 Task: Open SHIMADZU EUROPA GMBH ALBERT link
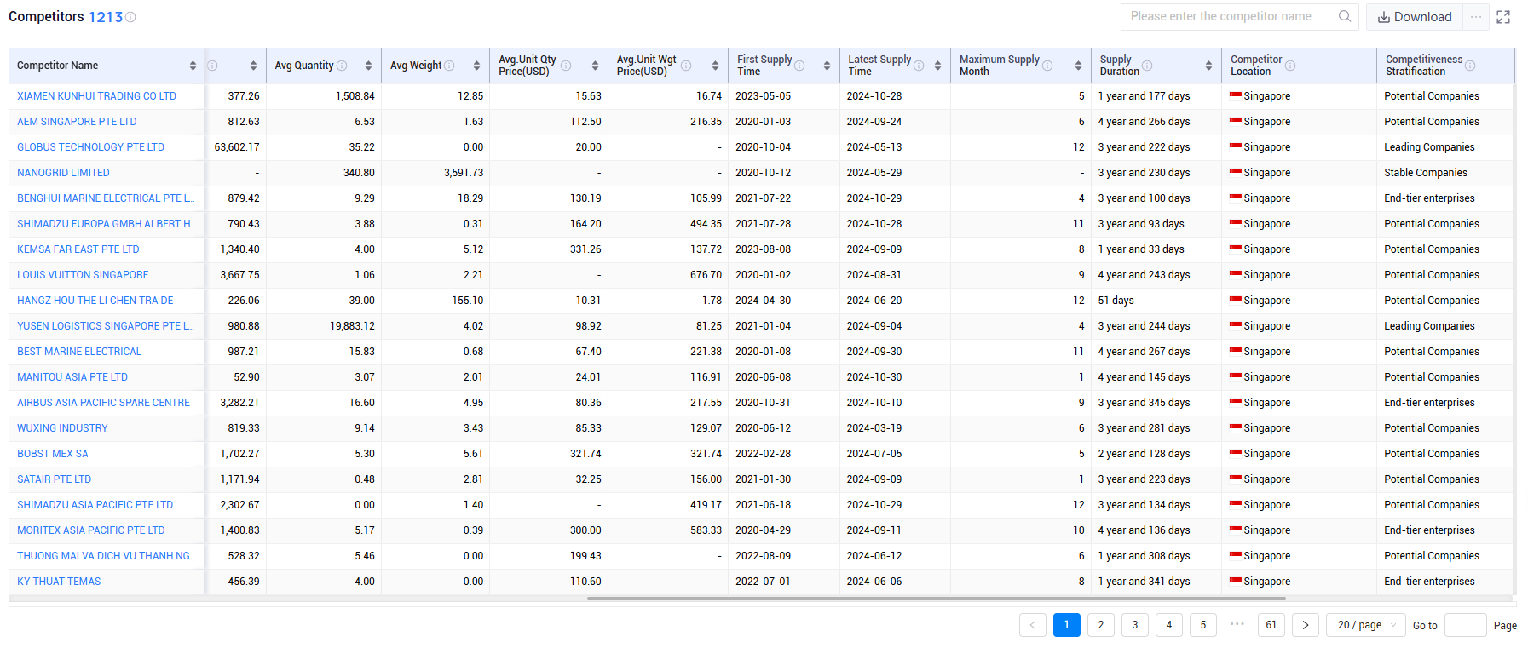pyautogui.click(x=107, y=224)
